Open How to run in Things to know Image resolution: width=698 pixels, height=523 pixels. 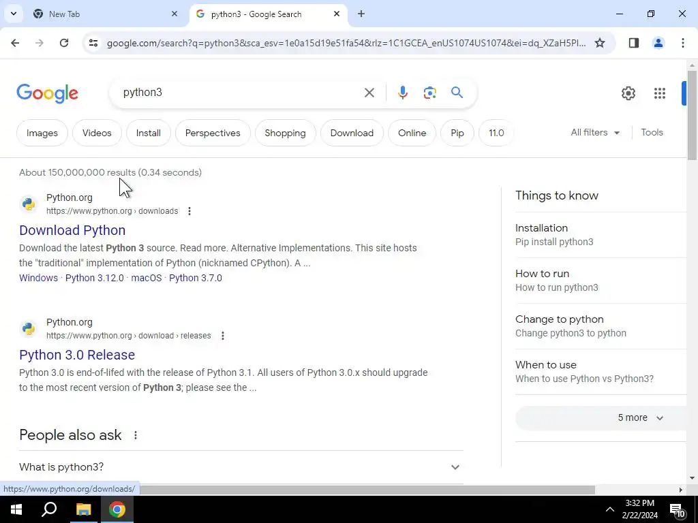click(601, 281)
